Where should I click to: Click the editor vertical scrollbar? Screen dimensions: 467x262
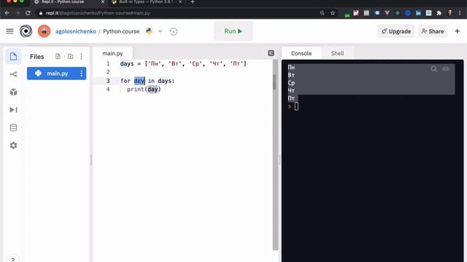(275, 154)
